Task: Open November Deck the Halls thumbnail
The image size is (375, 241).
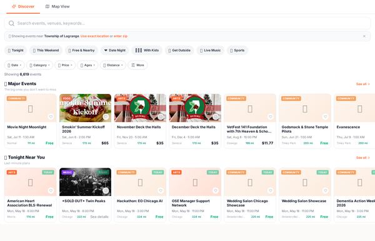Action: (140, 108)
